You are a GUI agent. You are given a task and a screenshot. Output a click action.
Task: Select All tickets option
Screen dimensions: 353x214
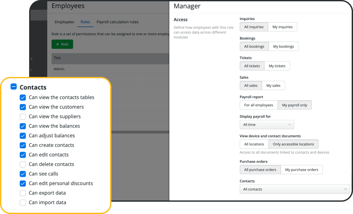click(252, 66)
